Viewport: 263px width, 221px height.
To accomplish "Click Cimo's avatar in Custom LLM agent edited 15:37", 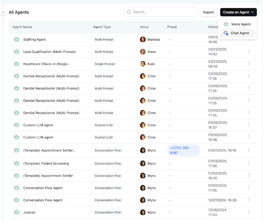I will point(143,125).
